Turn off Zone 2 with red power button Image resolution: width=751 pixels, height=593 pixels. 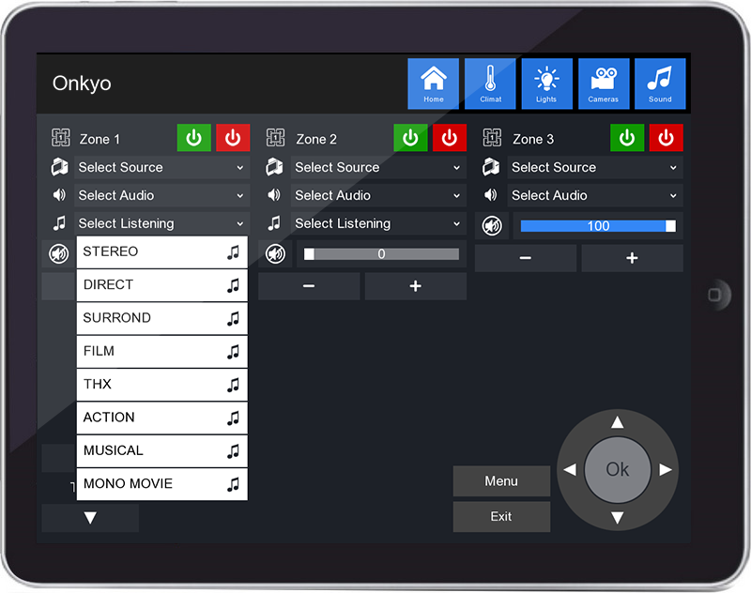[450, 138]
